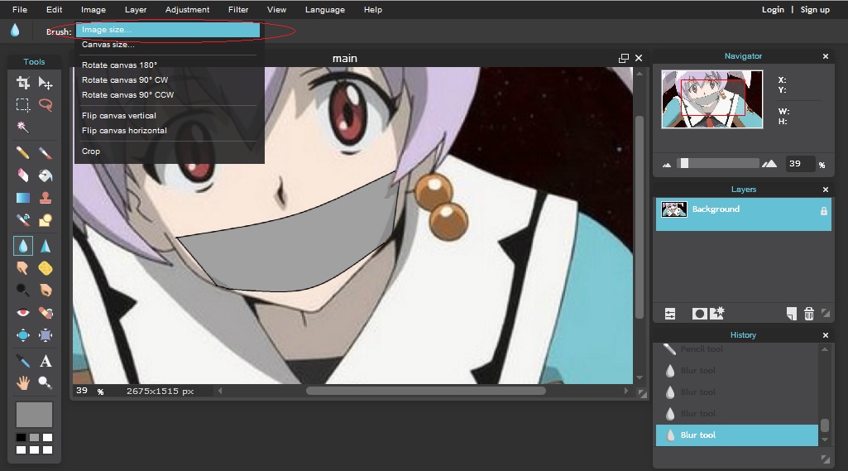The width and height of the screenshot is (848, 471).
Task: Choose Image size... from Image menu
Action: [x=168, y=30]
